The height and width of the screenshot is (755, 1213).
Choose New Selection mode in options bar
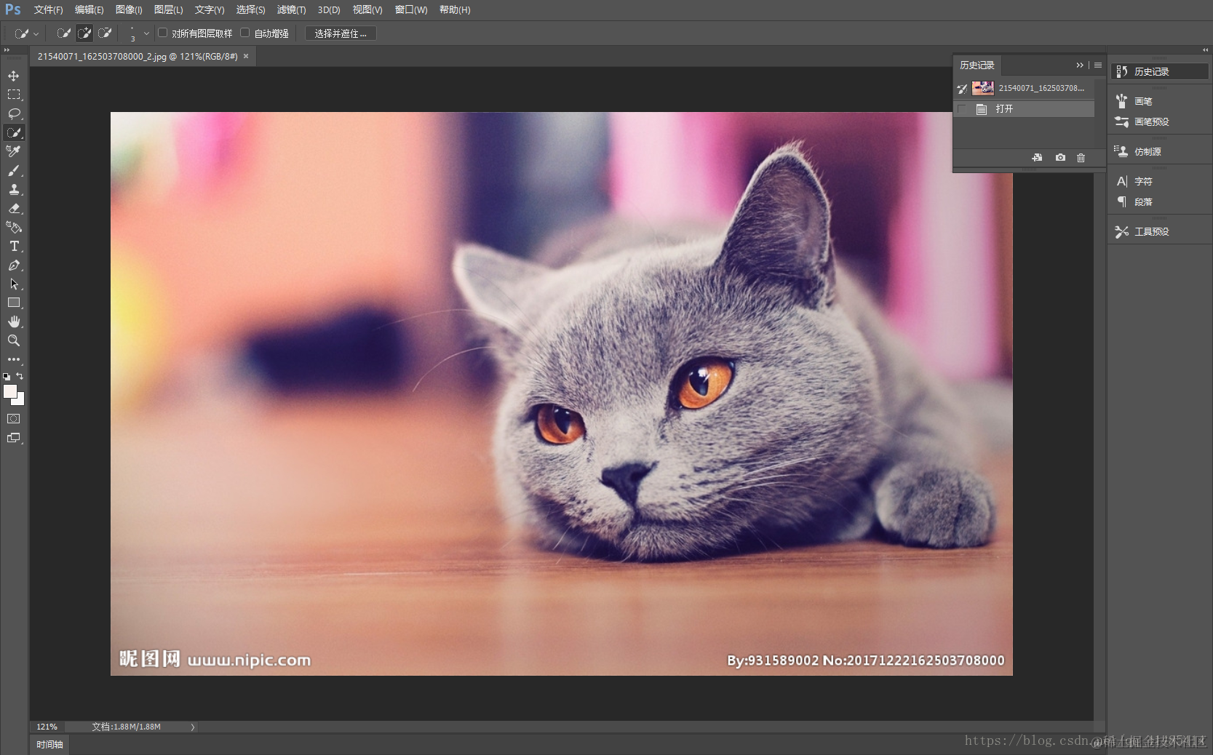[64, 33]
